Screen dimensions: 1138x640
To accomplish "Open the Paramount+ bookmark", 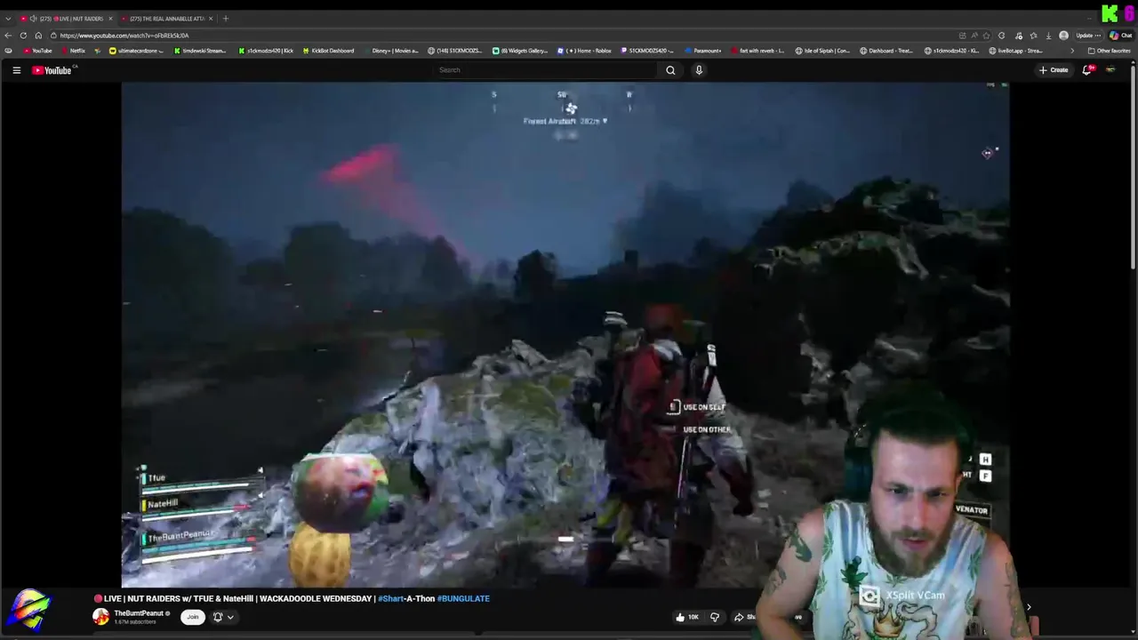I will coord(702,51).
